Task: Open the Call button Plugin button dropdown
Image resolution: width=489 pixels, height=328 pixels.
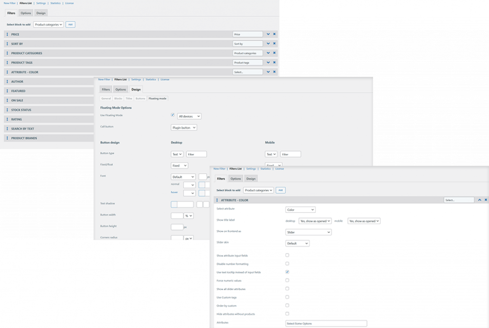Action: [x=184, y=127]
